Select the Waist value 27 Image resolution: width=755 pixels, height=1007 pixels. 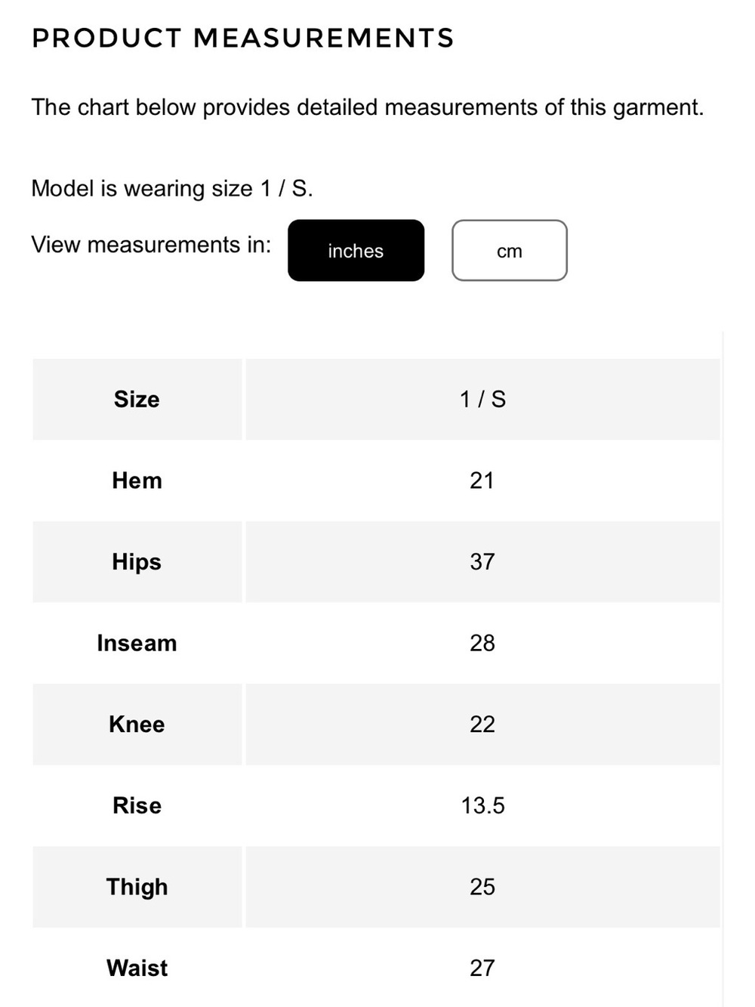tap(482, 968)
